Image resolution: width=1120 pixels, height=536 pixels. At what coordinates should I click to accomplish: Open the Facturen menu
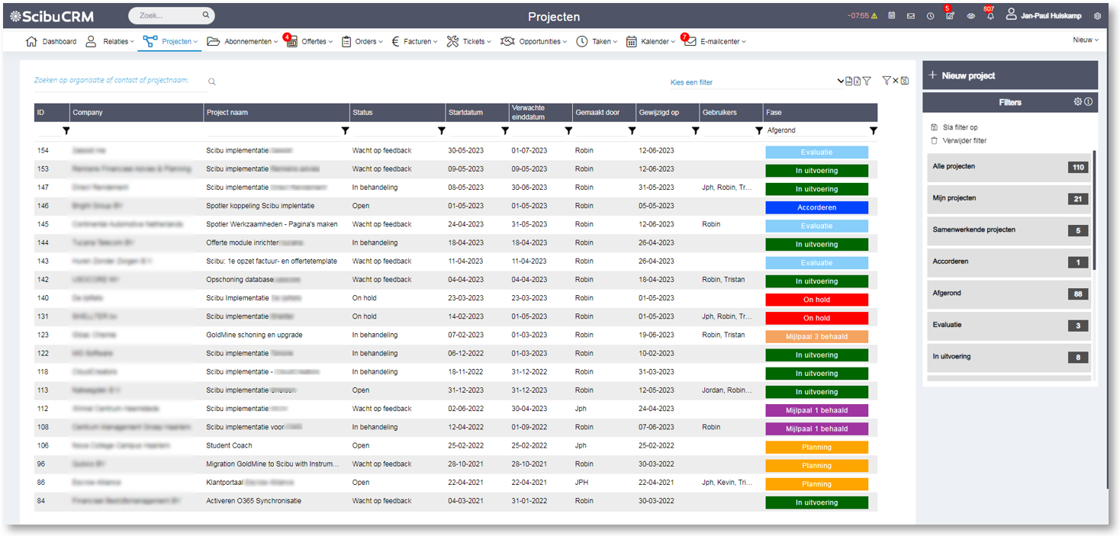(414, 41)
